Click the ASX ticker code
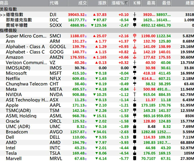The width and height of the screenshot is (194, 161). click(54, 100)
